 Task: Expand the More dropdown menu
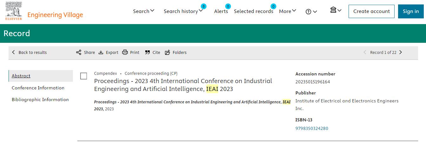[x=287, y=11]
